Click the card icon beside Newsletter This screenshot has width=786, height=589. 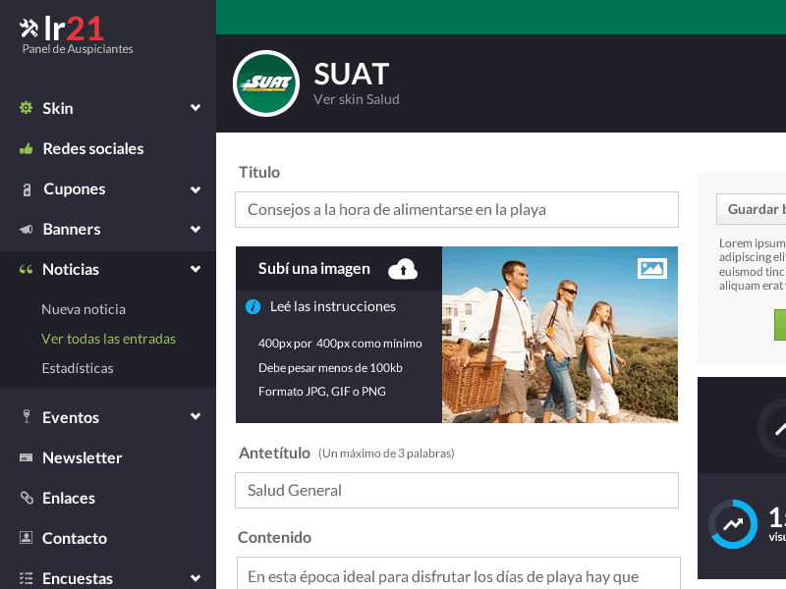pos(27,457)
